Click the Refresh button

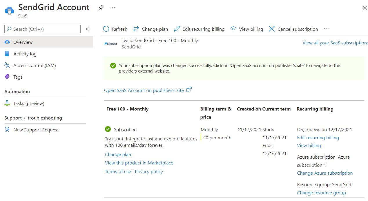[x=115, y=29]
